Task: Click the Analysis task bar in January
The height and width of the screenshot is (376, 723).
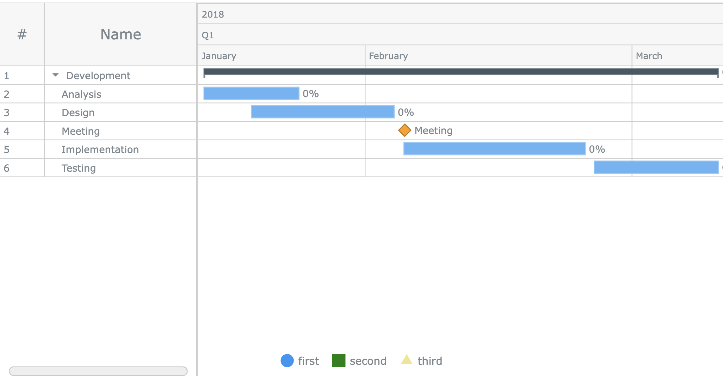Action: 250,93
